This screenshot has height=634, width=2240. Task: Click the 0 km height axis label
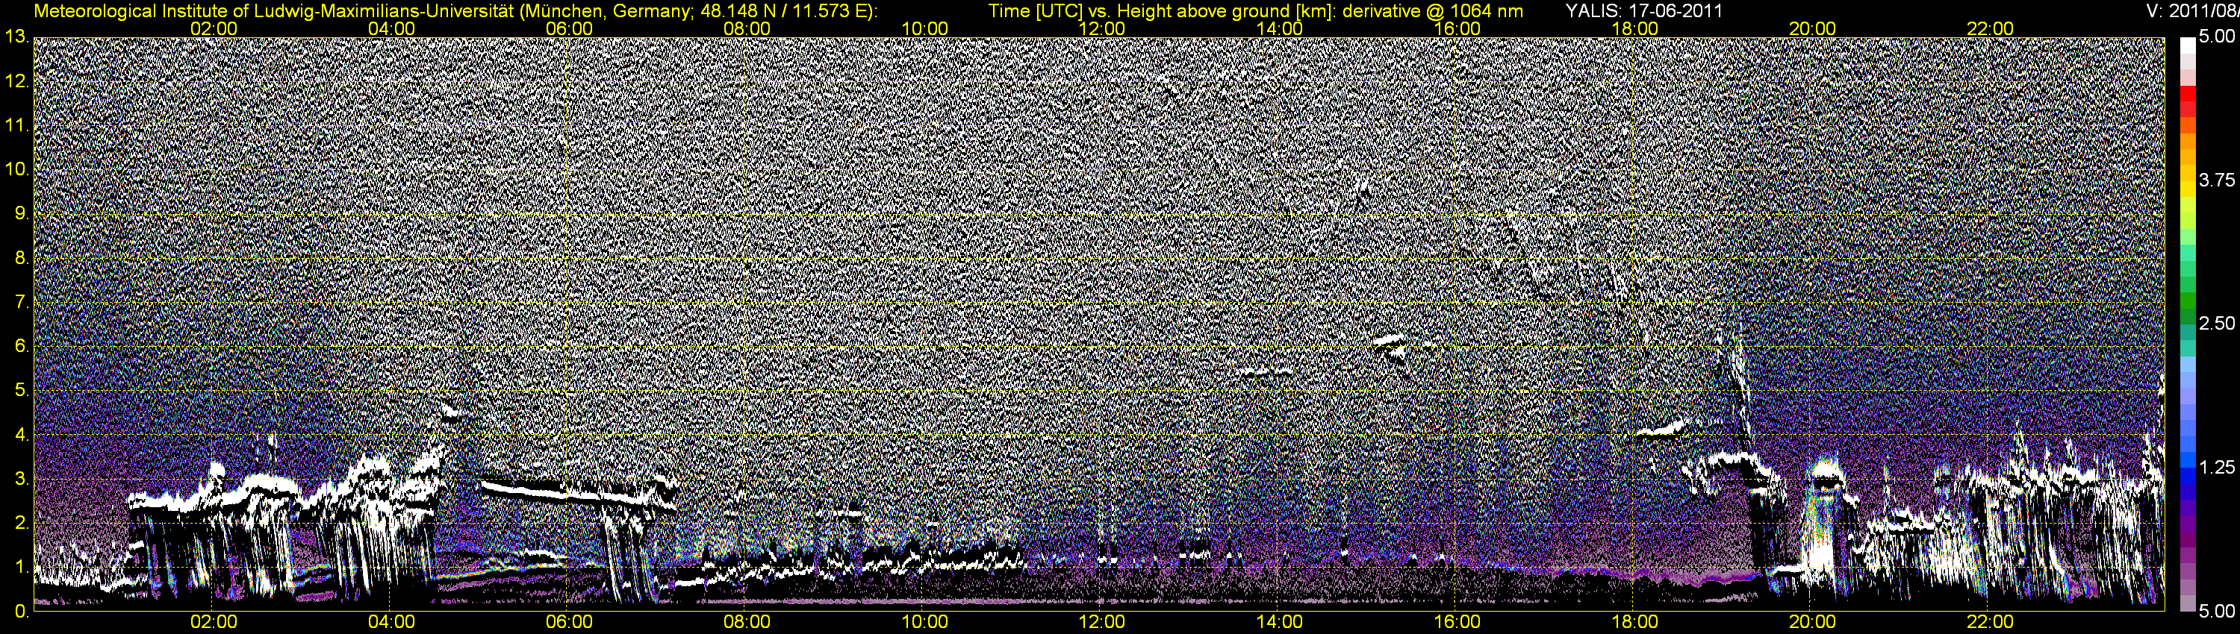point(22,612)
